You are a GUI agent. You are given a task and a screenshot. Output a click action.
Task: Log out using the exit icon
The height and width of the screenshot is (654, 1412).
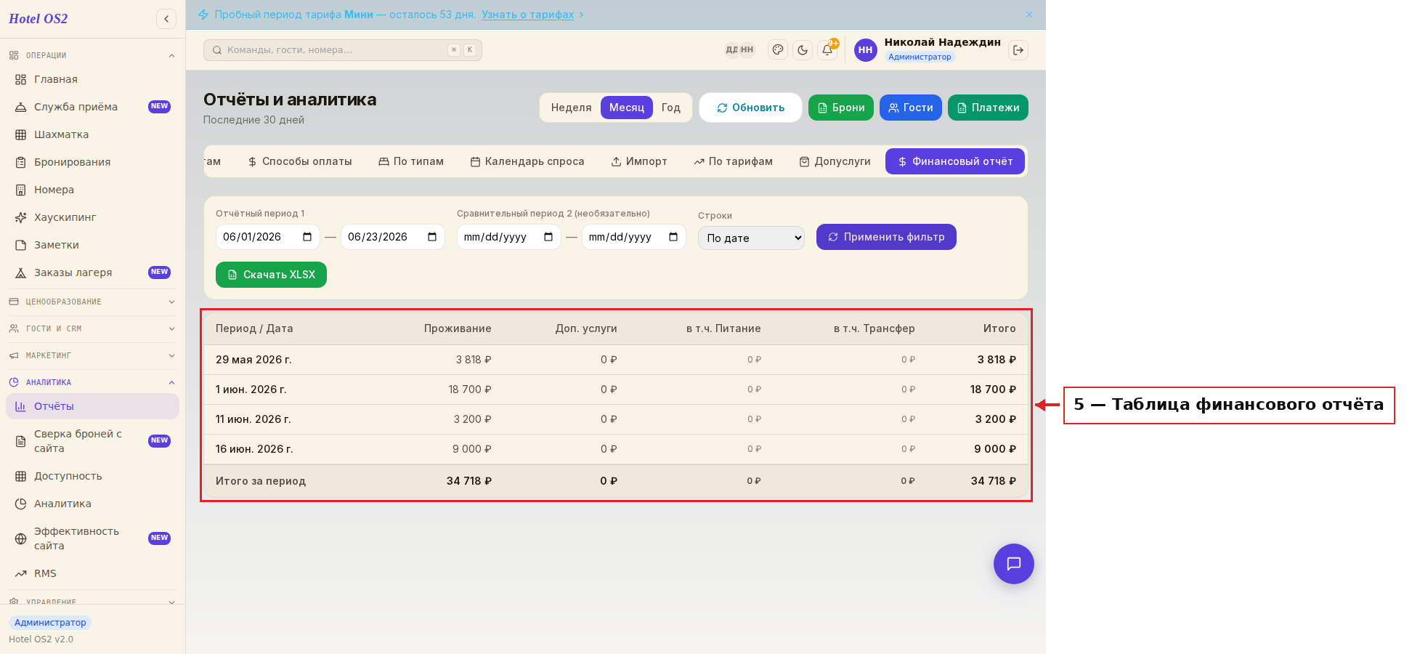tap(1018, 50)
